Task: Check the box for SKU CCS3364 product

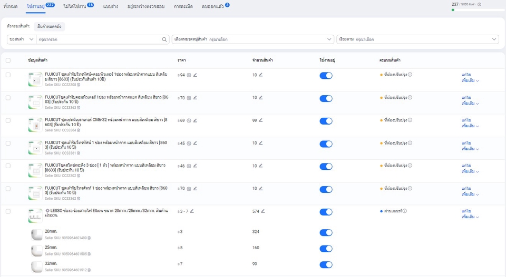Action: pyautogui.click(x=8, y=120)
